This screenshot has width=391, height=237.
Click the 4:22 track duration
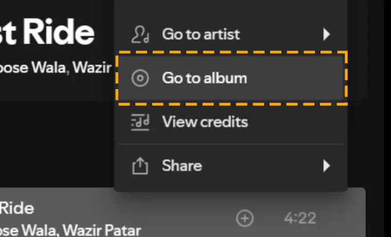[300, 218]
